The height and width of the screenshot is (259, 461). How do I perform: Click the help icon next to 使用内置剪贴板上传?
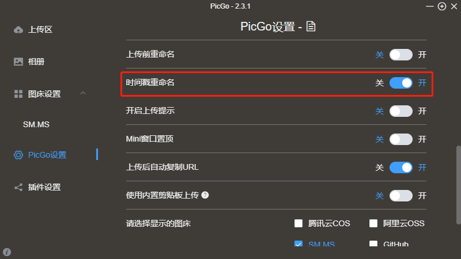point(205,195)
